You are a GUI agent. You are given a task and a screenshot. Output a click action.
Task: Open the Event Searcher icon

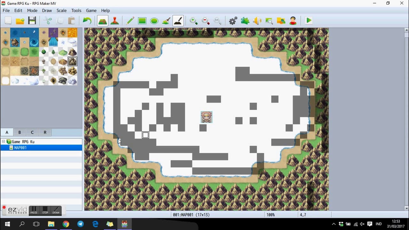pyautogui.click(x=269, y=21)
